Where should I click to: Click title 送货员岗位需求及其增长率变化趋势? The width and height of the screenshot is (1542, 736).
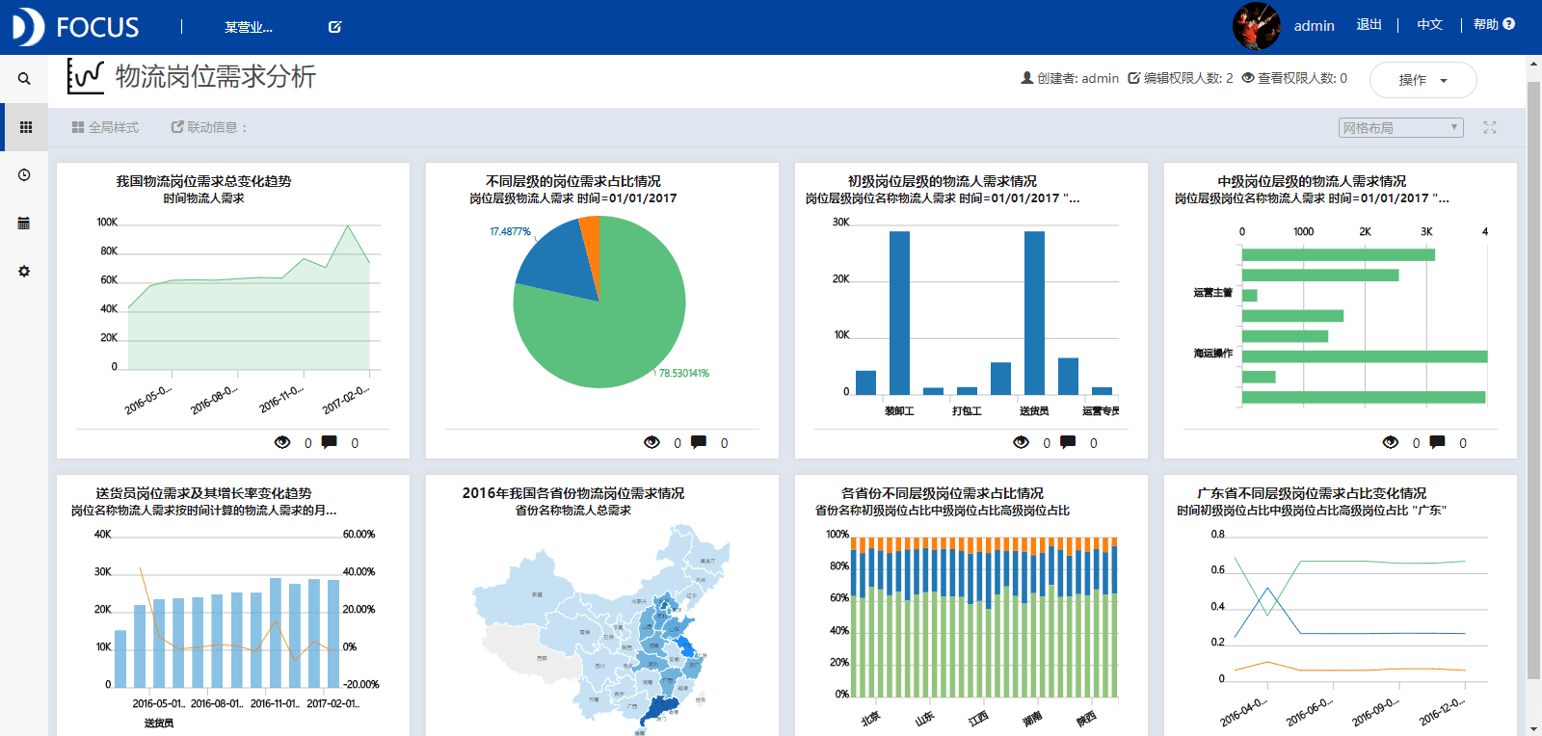click(x=203, y=493)
